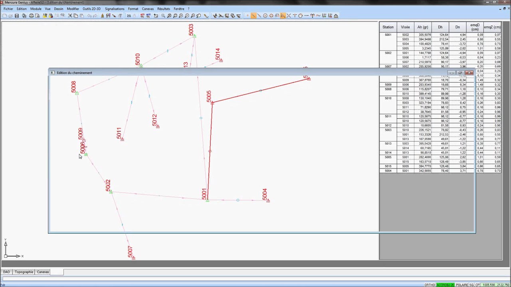Open the Edition menu

click(x=22, y=9)
